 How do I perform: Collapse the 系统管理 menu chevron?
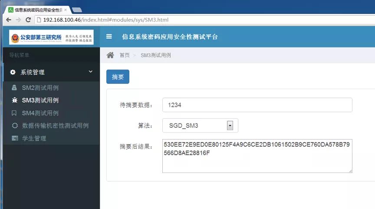coord(90,72)
